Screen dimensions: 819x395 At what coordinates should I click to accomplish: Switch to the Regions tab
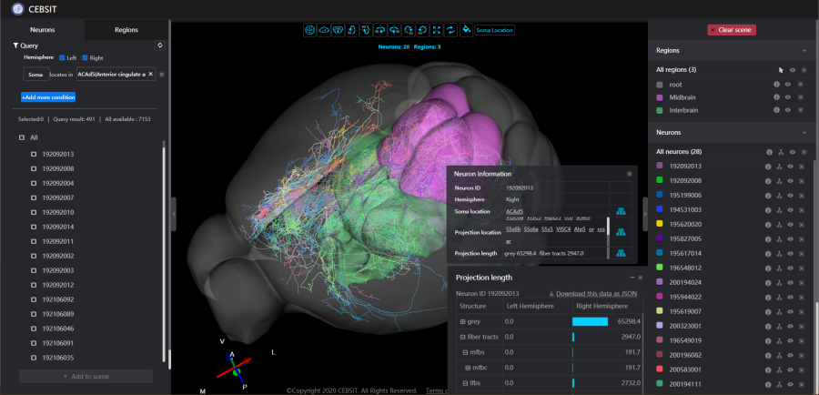click(126, 30)
